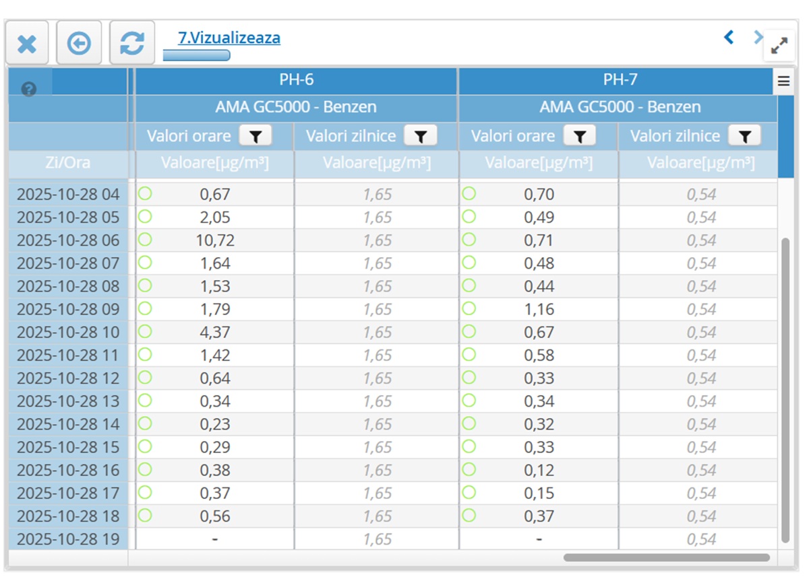Viewport: 809px width, 581px height.
Task: Click the vertical scrollbar thumb on right
Action: point(785,390)
